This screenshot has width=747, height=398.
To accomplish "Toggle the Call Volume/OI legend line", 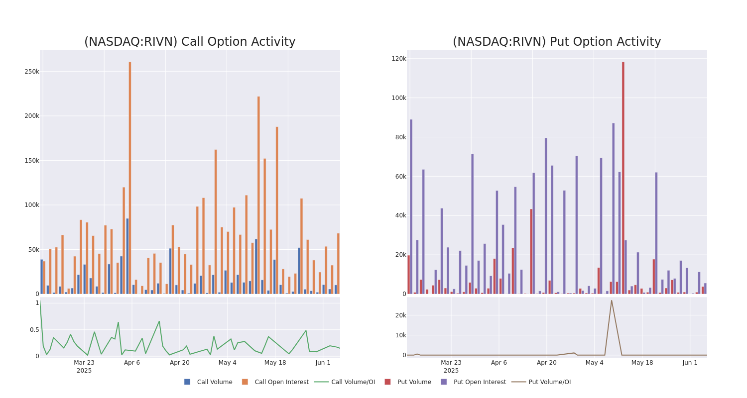I will click(x=321, y=382).
